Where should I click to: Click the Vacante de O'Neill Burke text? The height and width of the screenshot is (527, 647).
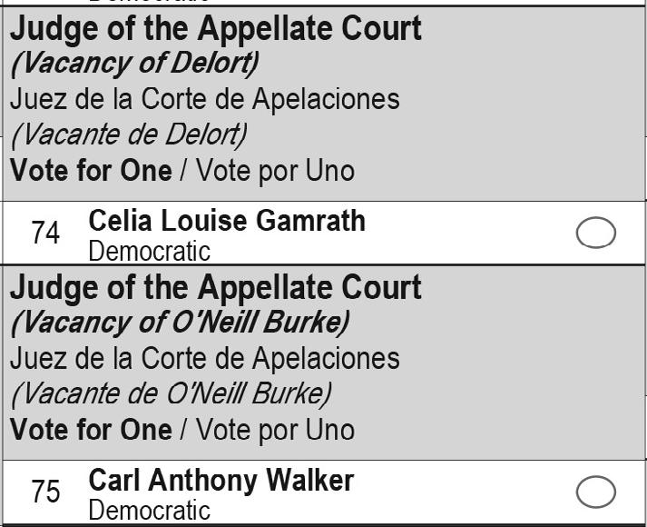point(172,394)
